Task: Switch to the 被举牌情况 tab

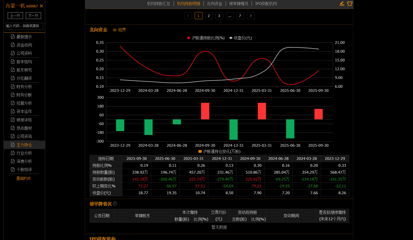Action: coord(239,4)
